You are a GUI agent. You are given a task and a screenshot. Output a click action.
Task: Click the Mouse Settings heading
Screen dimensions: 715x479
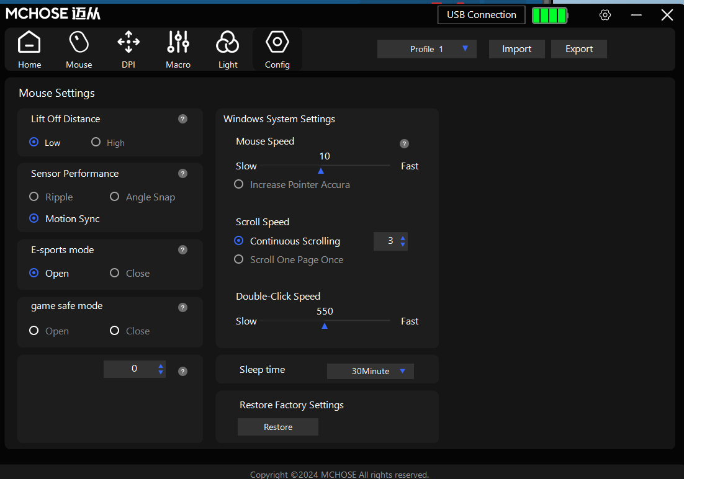click(56, 93)
